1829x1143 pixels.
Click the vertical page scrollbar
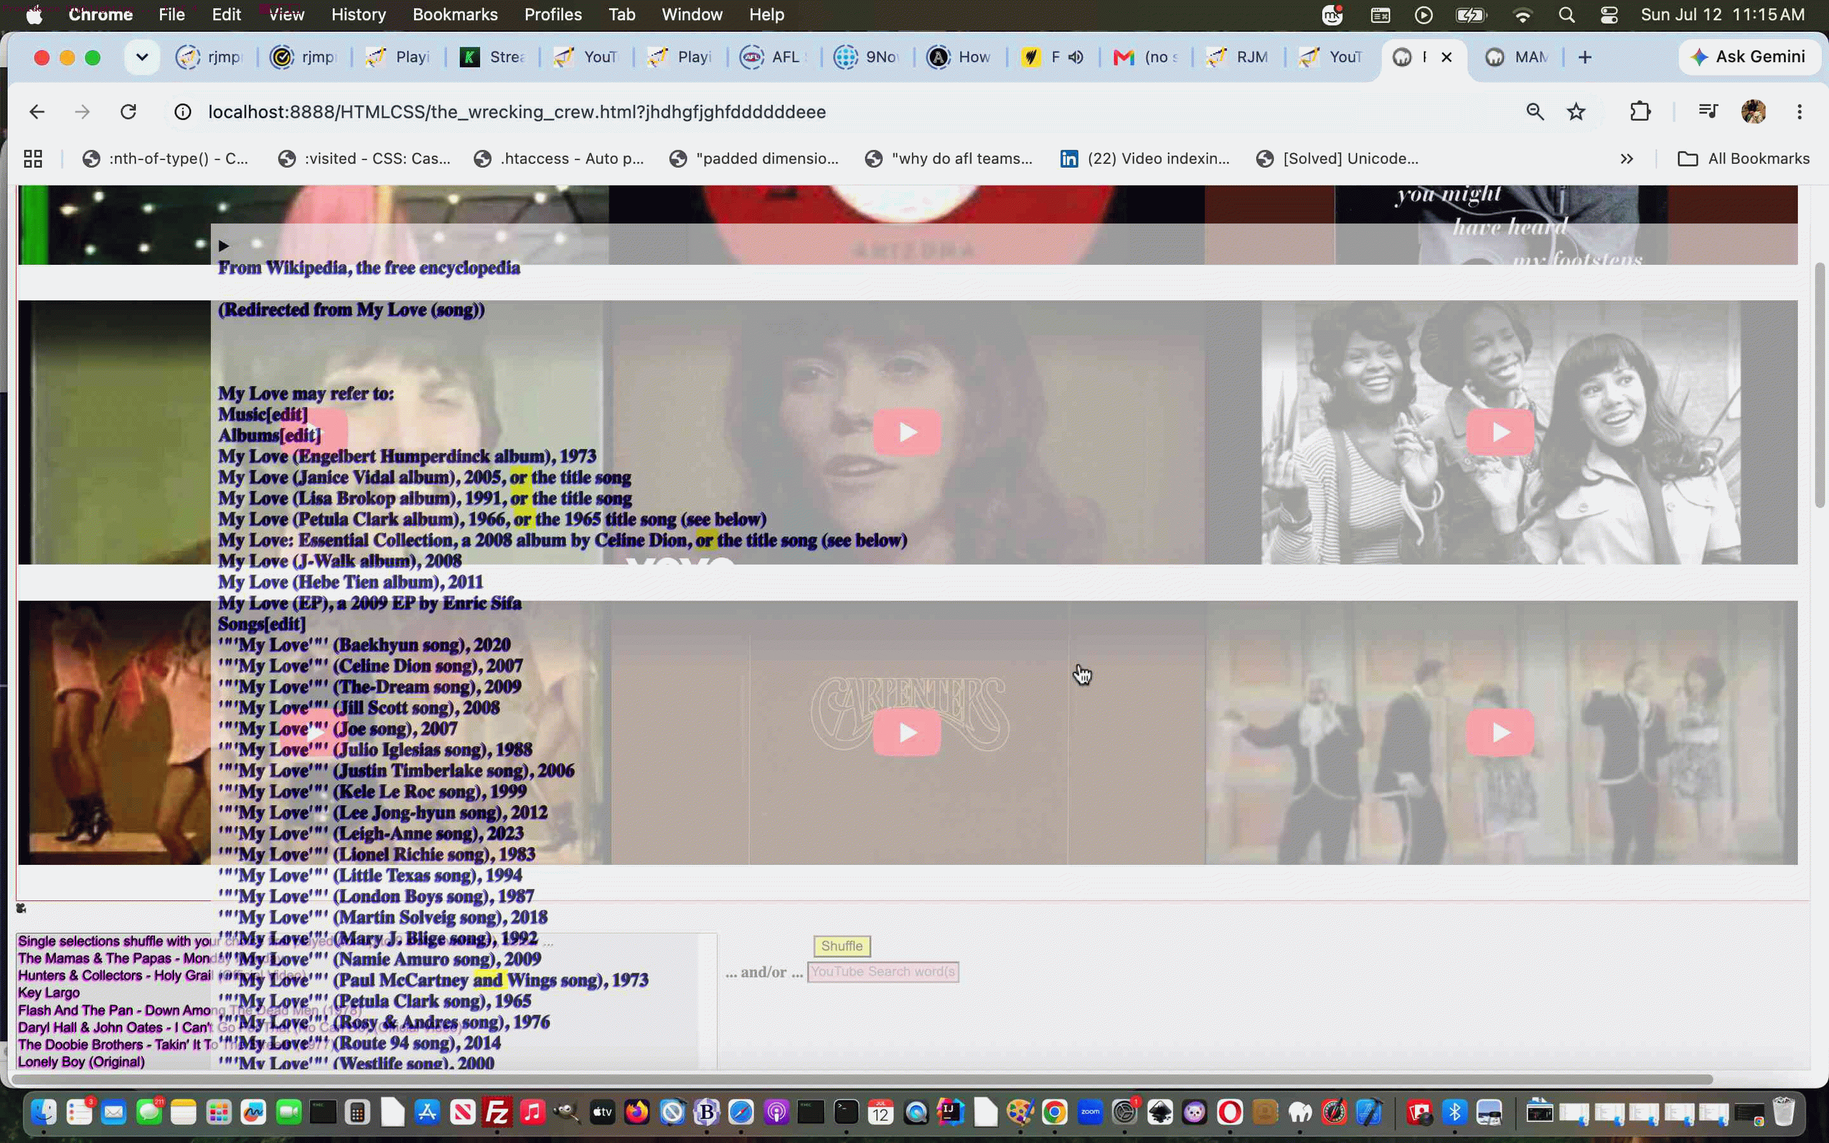pyautogui.click(x=1820, y=385)
